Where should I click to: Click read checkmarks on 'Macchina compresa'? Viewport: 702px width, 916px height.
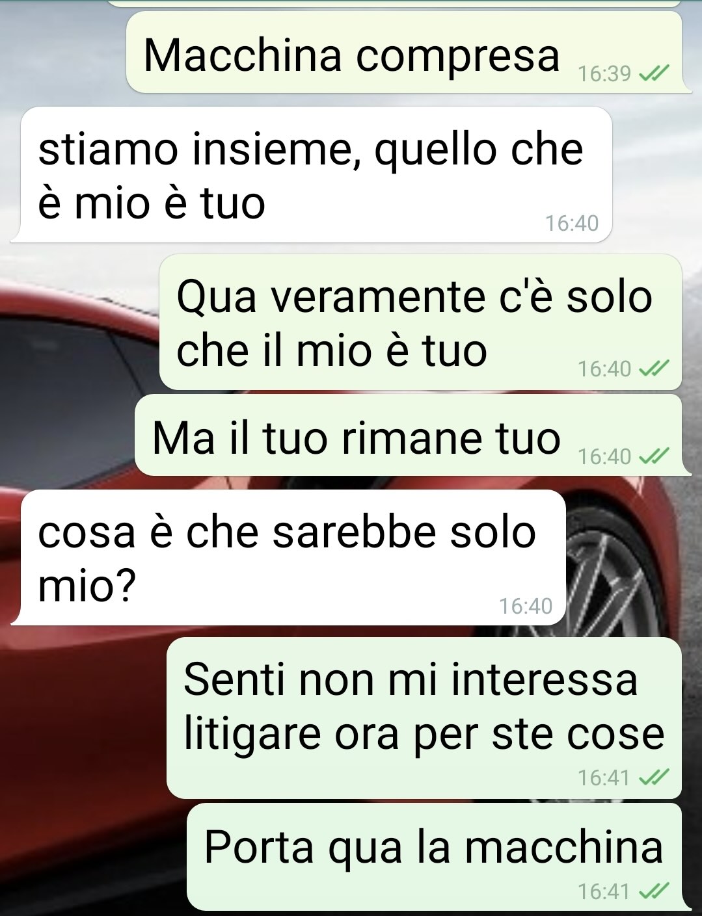tap(653, 74)
